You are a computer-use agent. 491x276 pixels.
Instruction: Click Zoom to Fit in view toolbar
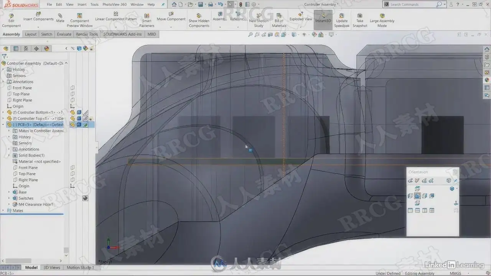(x=250, y=34)
